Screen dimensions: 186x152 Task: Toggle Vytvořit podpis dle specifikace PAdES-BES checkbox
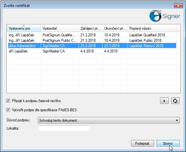coord(8,110)
